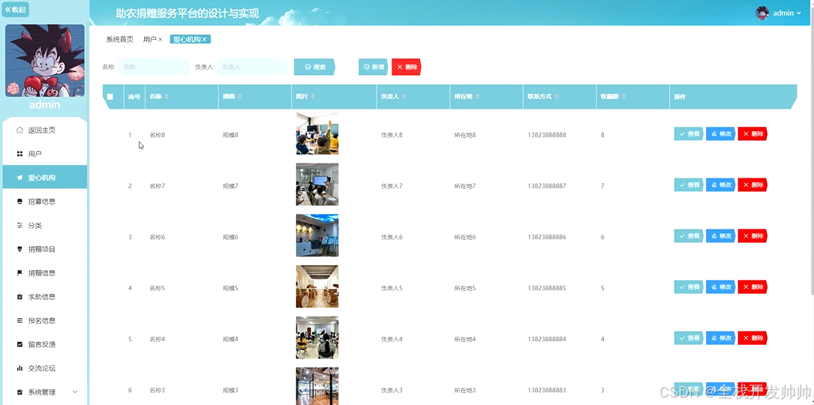Click 修改 for the 名称6 row
This screenshot has height=405, width=814.
(x=720, y=235)
